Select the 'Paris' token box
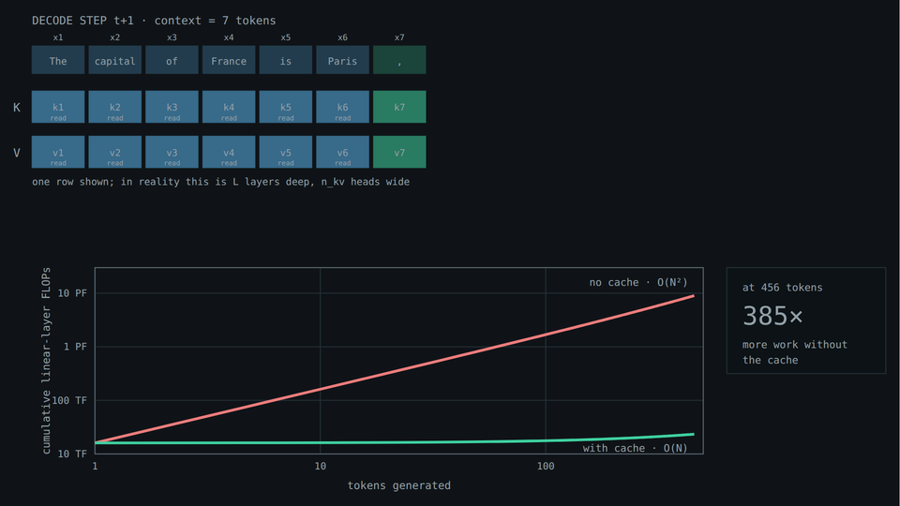900x506 pixels. [342, 60]
